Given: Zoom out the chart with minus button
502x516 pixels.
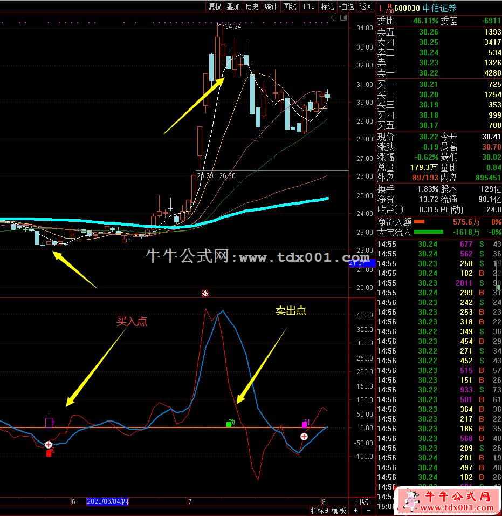Looking at the screenshot, I should [x=369, y=511].
